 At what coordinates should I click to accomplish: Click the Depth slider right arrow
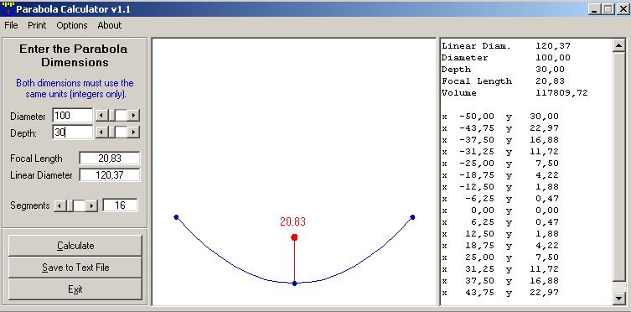tap(133, 132)
